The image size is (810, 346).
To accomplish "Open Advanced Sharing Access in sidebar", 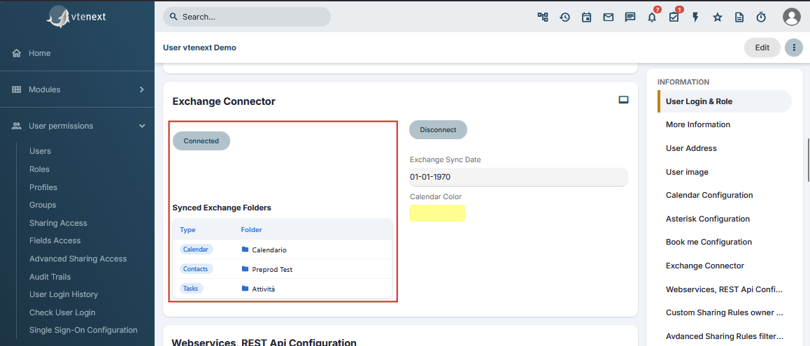I will (78, 259).
